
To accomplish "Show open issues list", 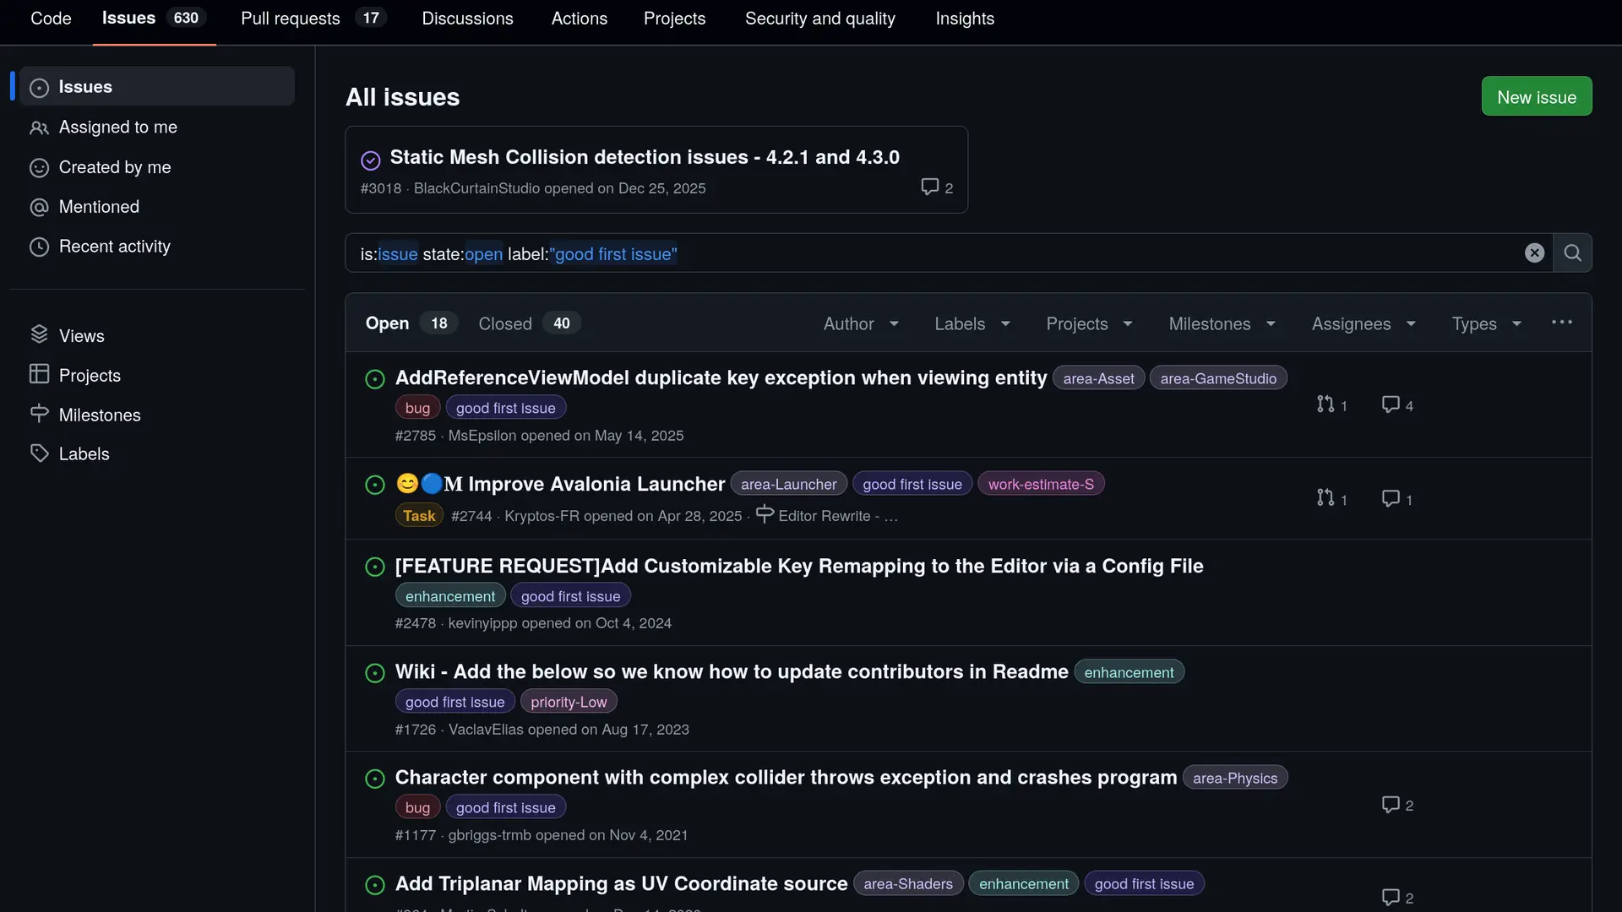I will (x=411, y=323).
